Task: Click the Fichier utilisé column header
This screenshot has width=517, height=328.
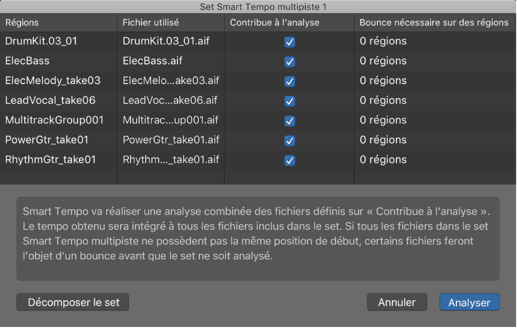Action: 144,22
